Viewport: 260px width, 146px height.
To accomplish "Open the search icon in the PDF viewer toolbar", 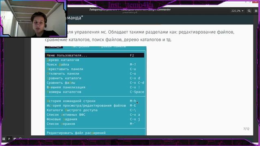I will 249,11.
